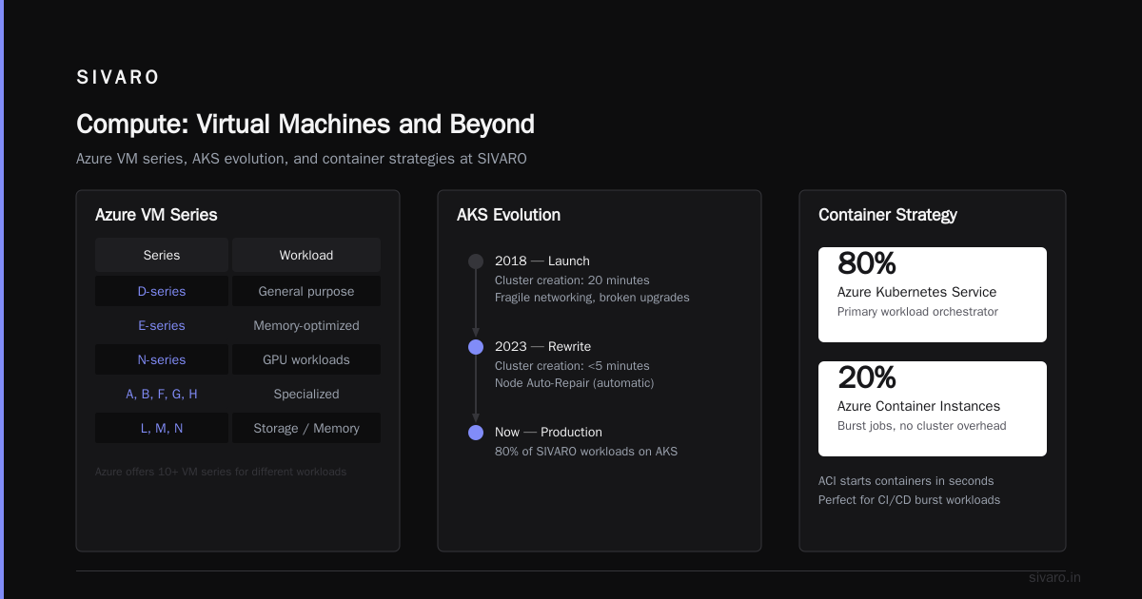Click 'Node Auto-Repair (automatic)' text
The width and height of the screenshot is (1142, 599).
coord(574,382)
